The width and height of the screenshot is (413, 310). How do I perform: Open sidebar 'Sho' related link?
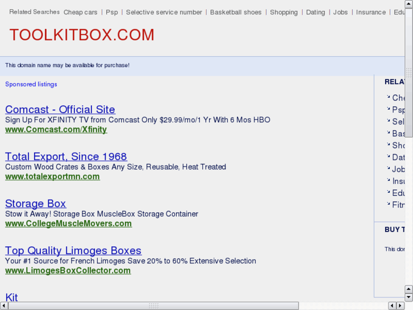pos(398,145)
